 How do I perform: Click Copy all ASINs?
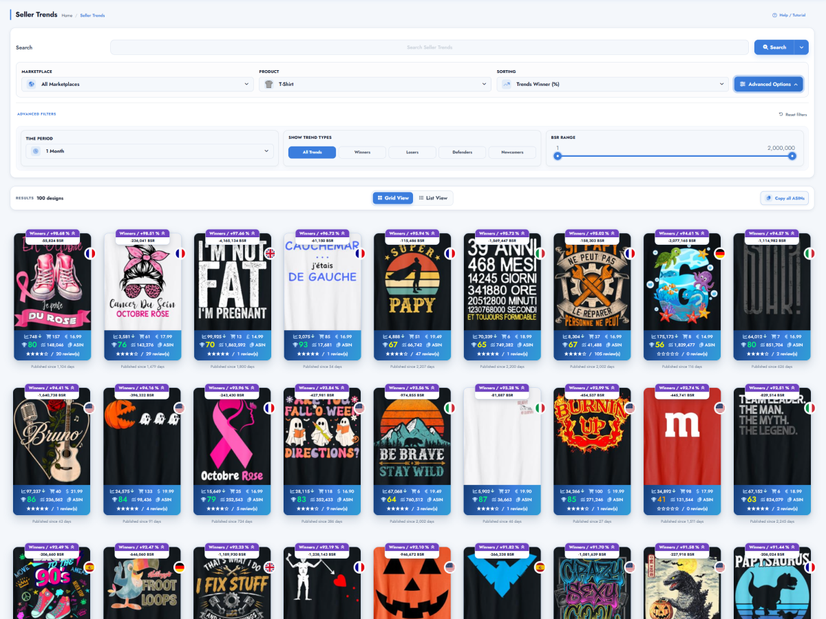pos(785,198)
